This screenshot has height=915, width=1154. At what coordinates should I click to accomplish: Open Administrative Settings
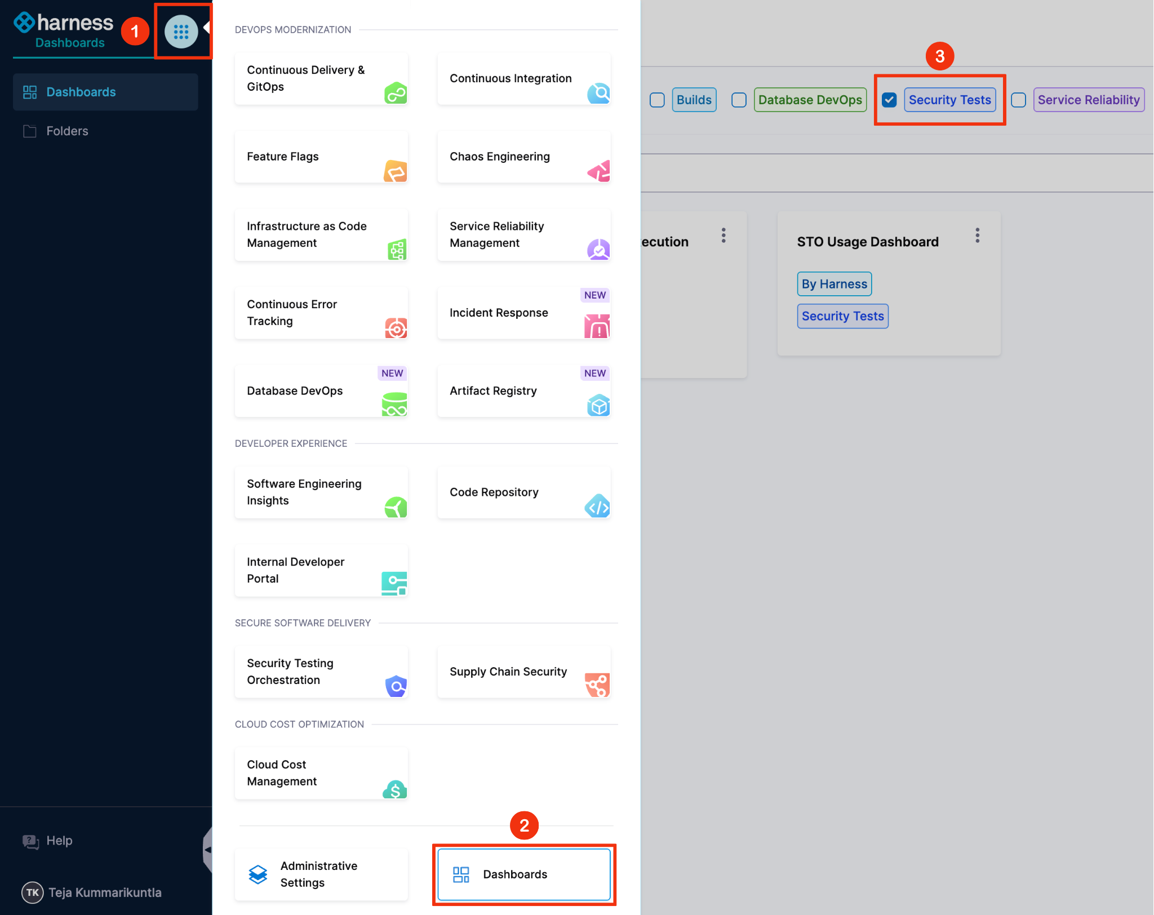[x=321, y=874]
